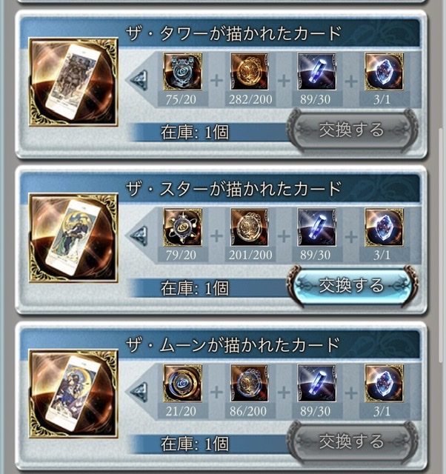Image resolution: width=446 pixels, height=474 pixels.
Task: Click 交換する for The Star card
Action: (352, 286)
